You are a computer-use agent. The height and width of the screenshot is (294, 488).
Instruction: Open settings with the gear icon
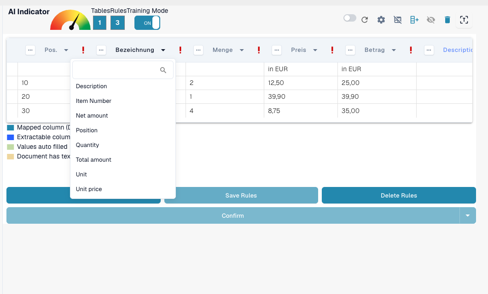(381, 20)
